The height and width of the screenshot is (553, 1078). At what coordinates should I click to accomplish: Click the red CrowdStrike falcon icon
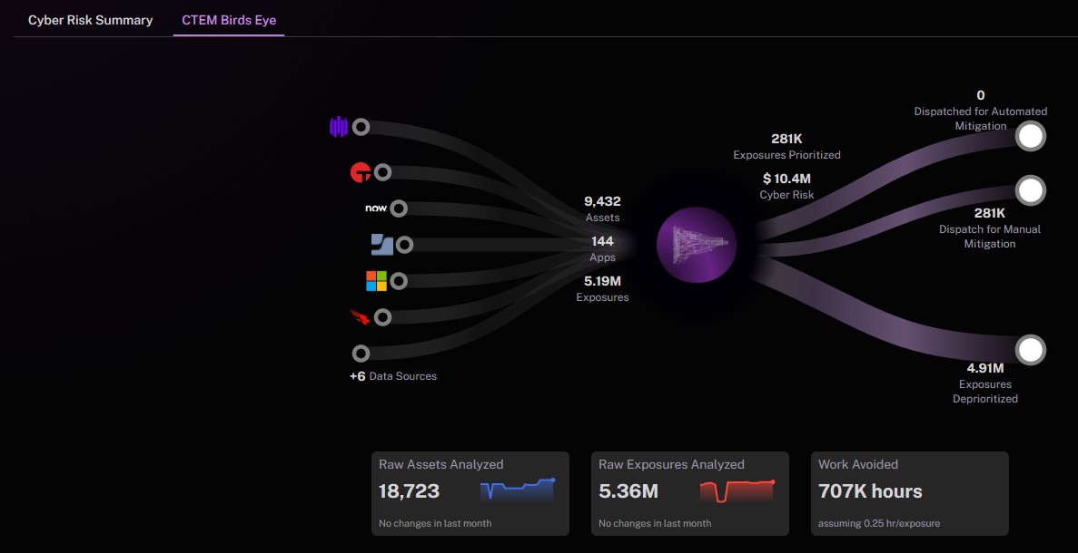click(x=361, y=317)
